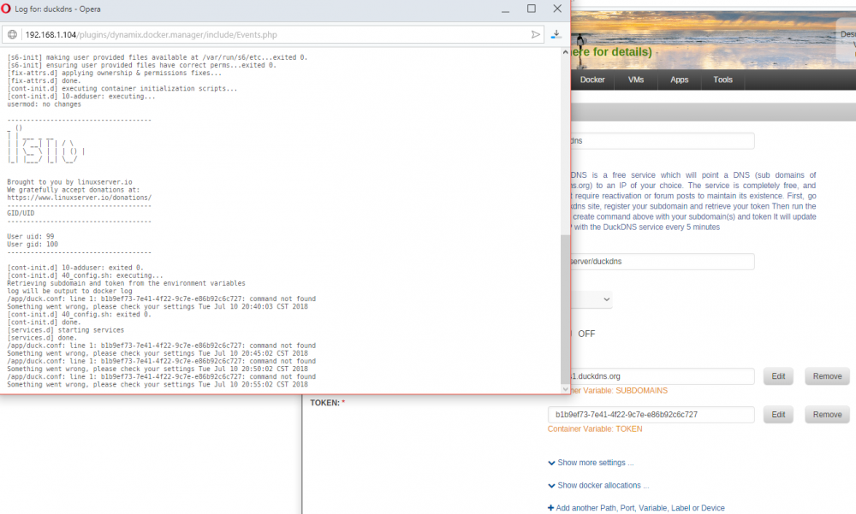
Task: Click the log scrollbar up arrow
Action: [x=565, y=52]
